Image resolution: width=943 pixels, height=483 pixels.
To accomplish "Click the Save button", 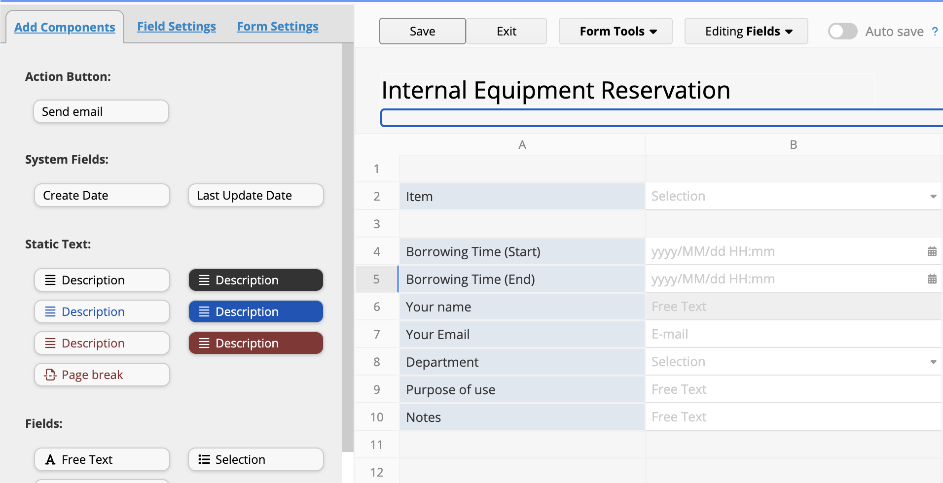I will pos(422,32).
